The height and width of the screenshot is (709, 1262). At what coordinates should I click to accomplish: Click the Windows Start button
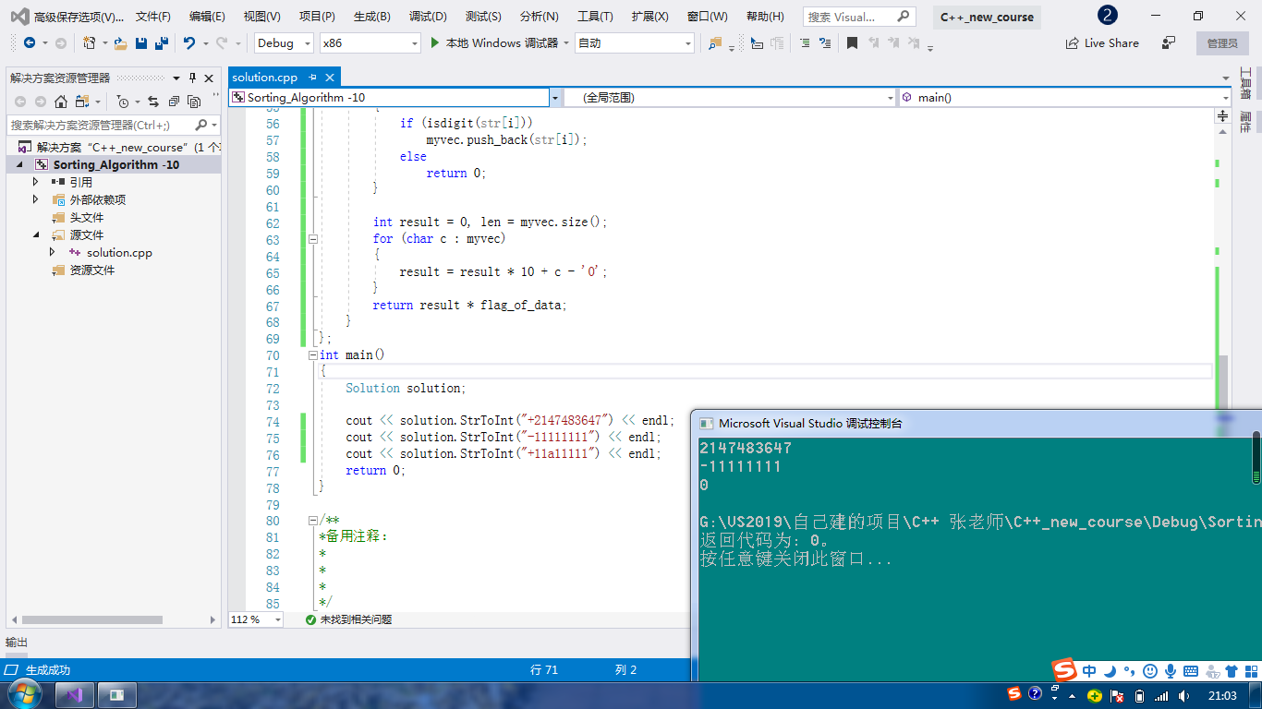click(23, 694)
